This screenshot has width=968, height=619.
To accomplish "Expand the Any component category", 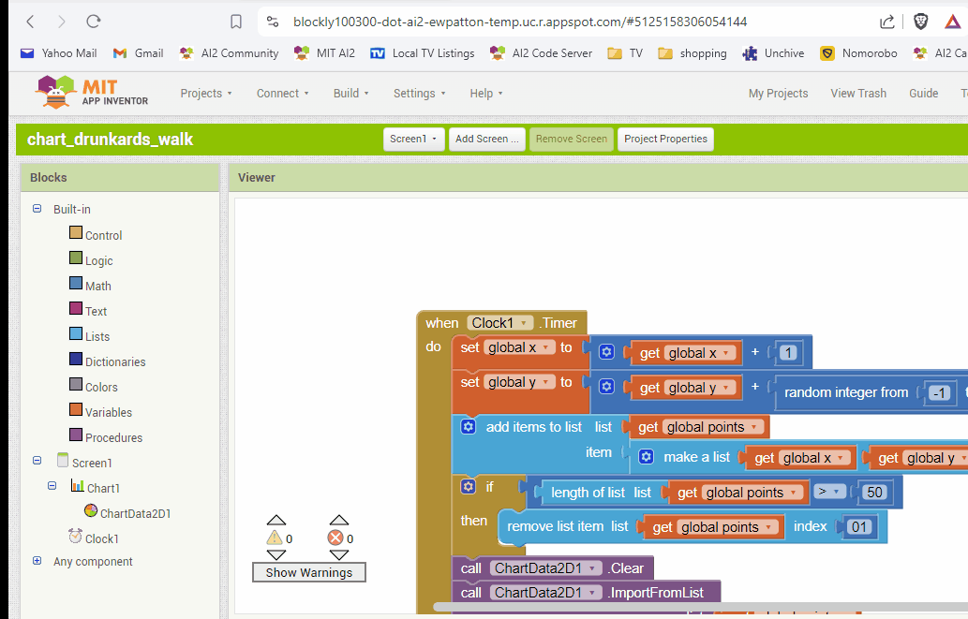I will click(x=37, y=561).
